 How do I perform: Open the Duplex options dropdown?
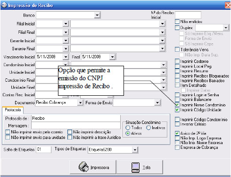[x=226, y=28]
